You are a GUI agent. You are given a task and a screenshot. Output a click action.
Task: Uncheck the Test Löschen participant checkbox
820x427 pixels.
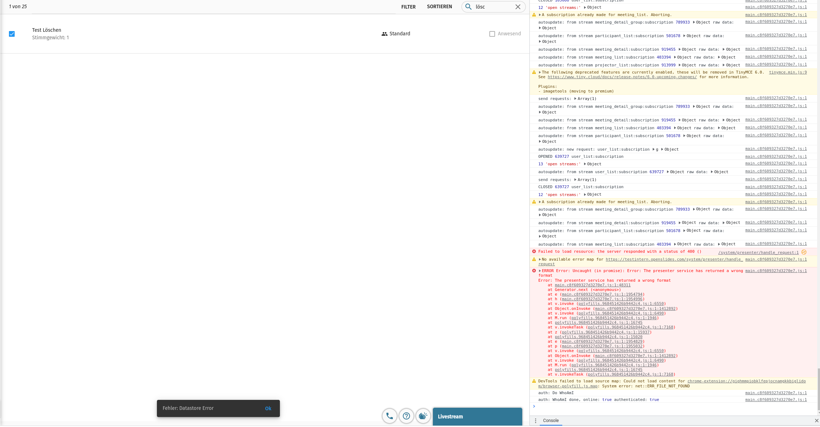[x=12, y=34]
